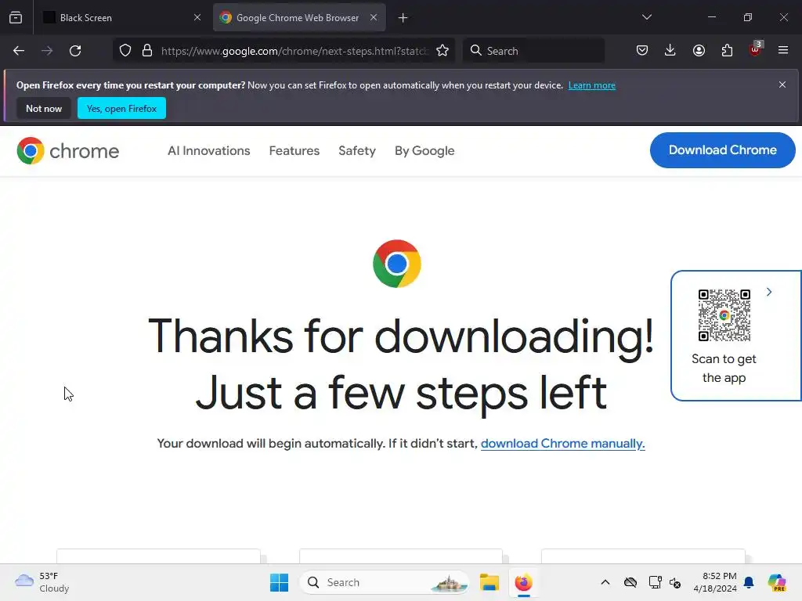Open uBlock Origin extension icon
Viewport: 802px width, 601px height.
click(756, 49)
